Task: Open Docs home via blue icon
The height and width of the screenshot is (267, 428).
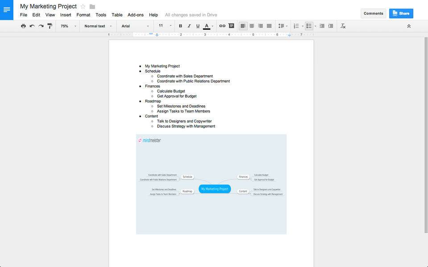Action: [7, 10]
